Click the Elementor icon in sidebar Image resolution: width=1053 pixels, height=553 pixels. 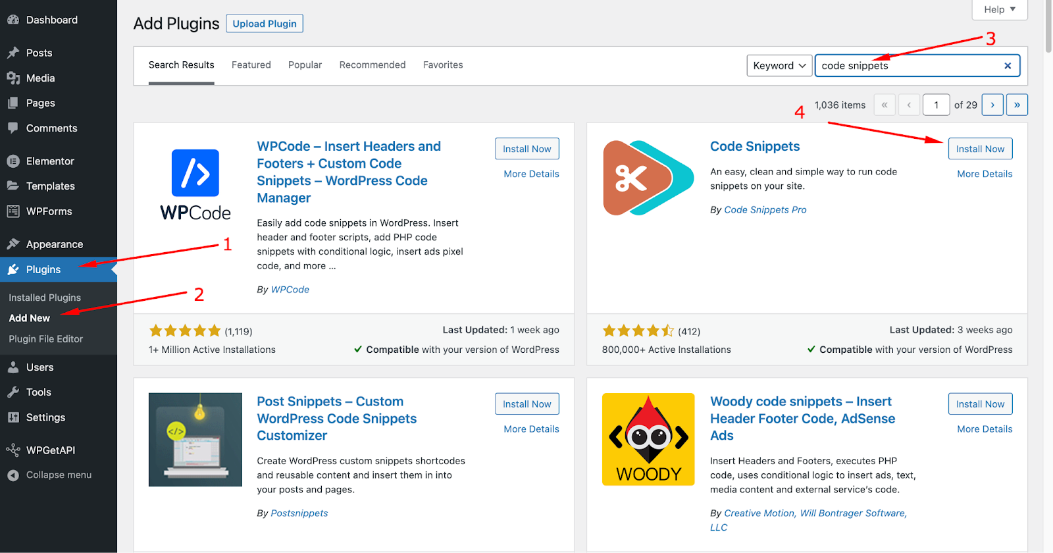click(x=13, y=161)
